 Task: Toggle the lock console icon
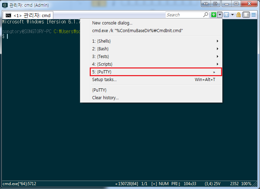(x=239, y=15)
